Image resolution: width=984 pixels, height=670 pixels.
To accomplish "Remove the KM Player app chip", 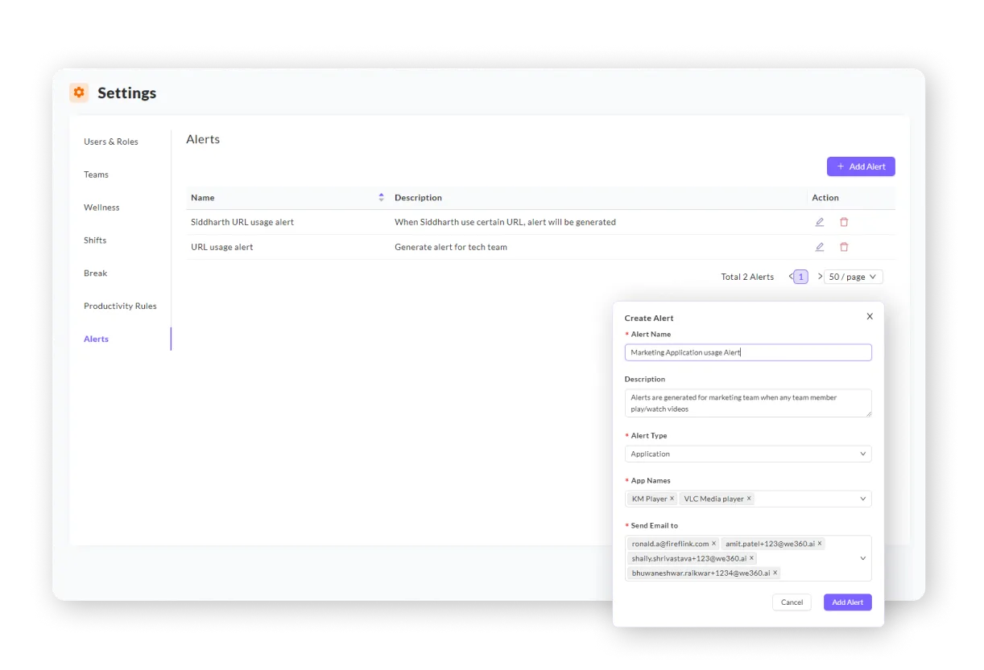I will point(672,498).
